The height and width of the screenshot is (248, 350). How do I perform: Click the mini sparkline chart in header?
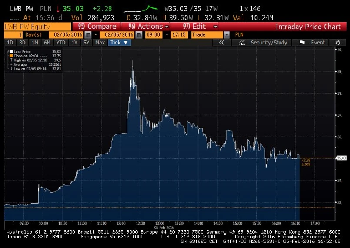click(141, 9)
